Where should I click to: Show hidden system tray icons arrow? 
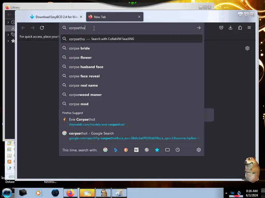[226, 193]
